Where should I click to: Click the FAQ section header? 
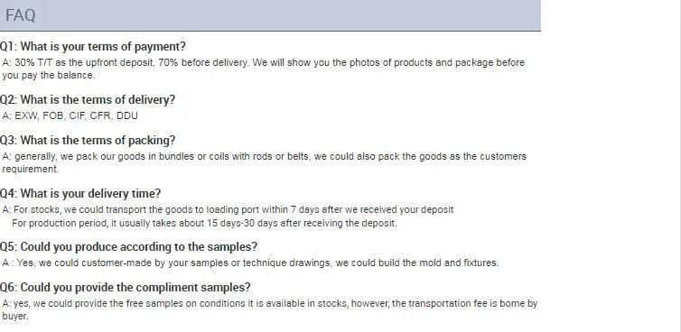[270, 15]
